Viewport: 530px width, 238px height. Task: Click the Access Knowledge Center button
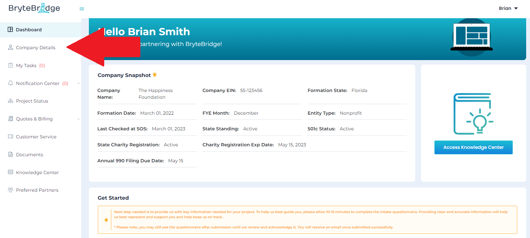[x=473, y=147]
